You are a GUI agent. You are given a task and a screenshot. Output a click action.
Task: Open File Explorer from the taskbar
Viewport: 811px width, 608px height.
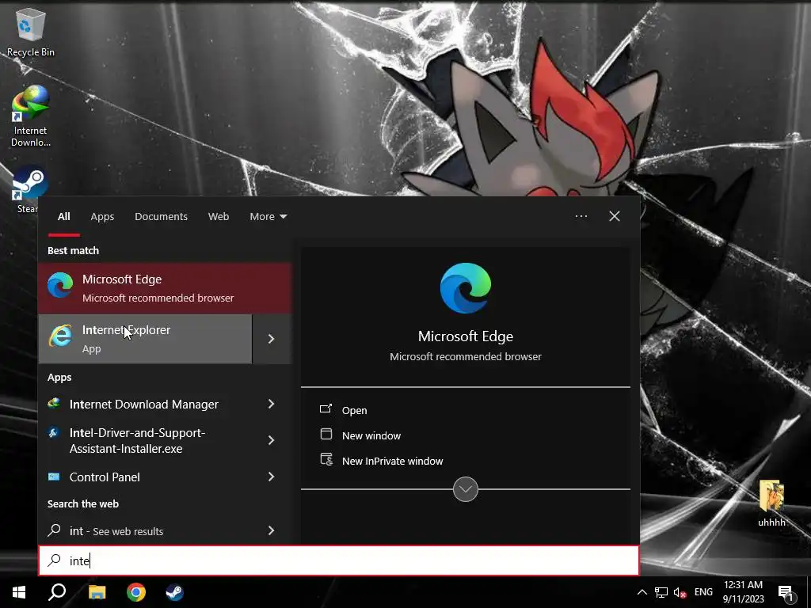(97, 592)
